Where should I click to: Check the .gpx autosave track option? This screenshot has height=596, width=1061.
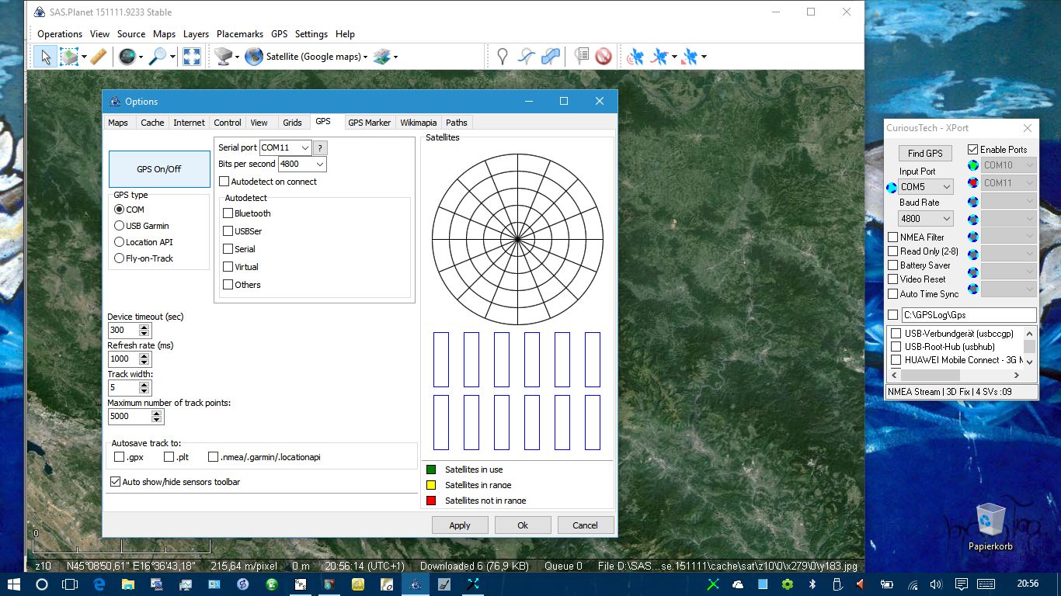[120, 457]
